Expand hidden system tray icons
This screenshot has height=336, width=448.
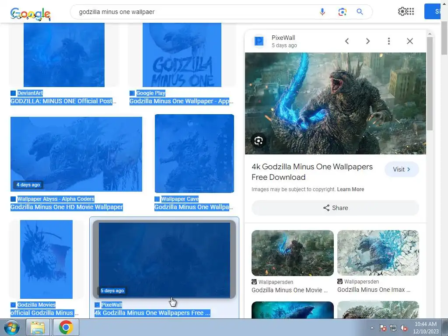tap(372, 328)
